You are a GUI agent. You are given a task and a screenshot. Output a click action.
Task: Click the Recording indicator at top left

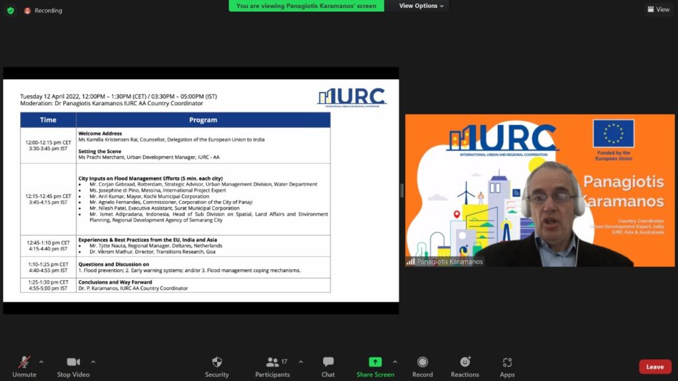click(x=44, y=11)
